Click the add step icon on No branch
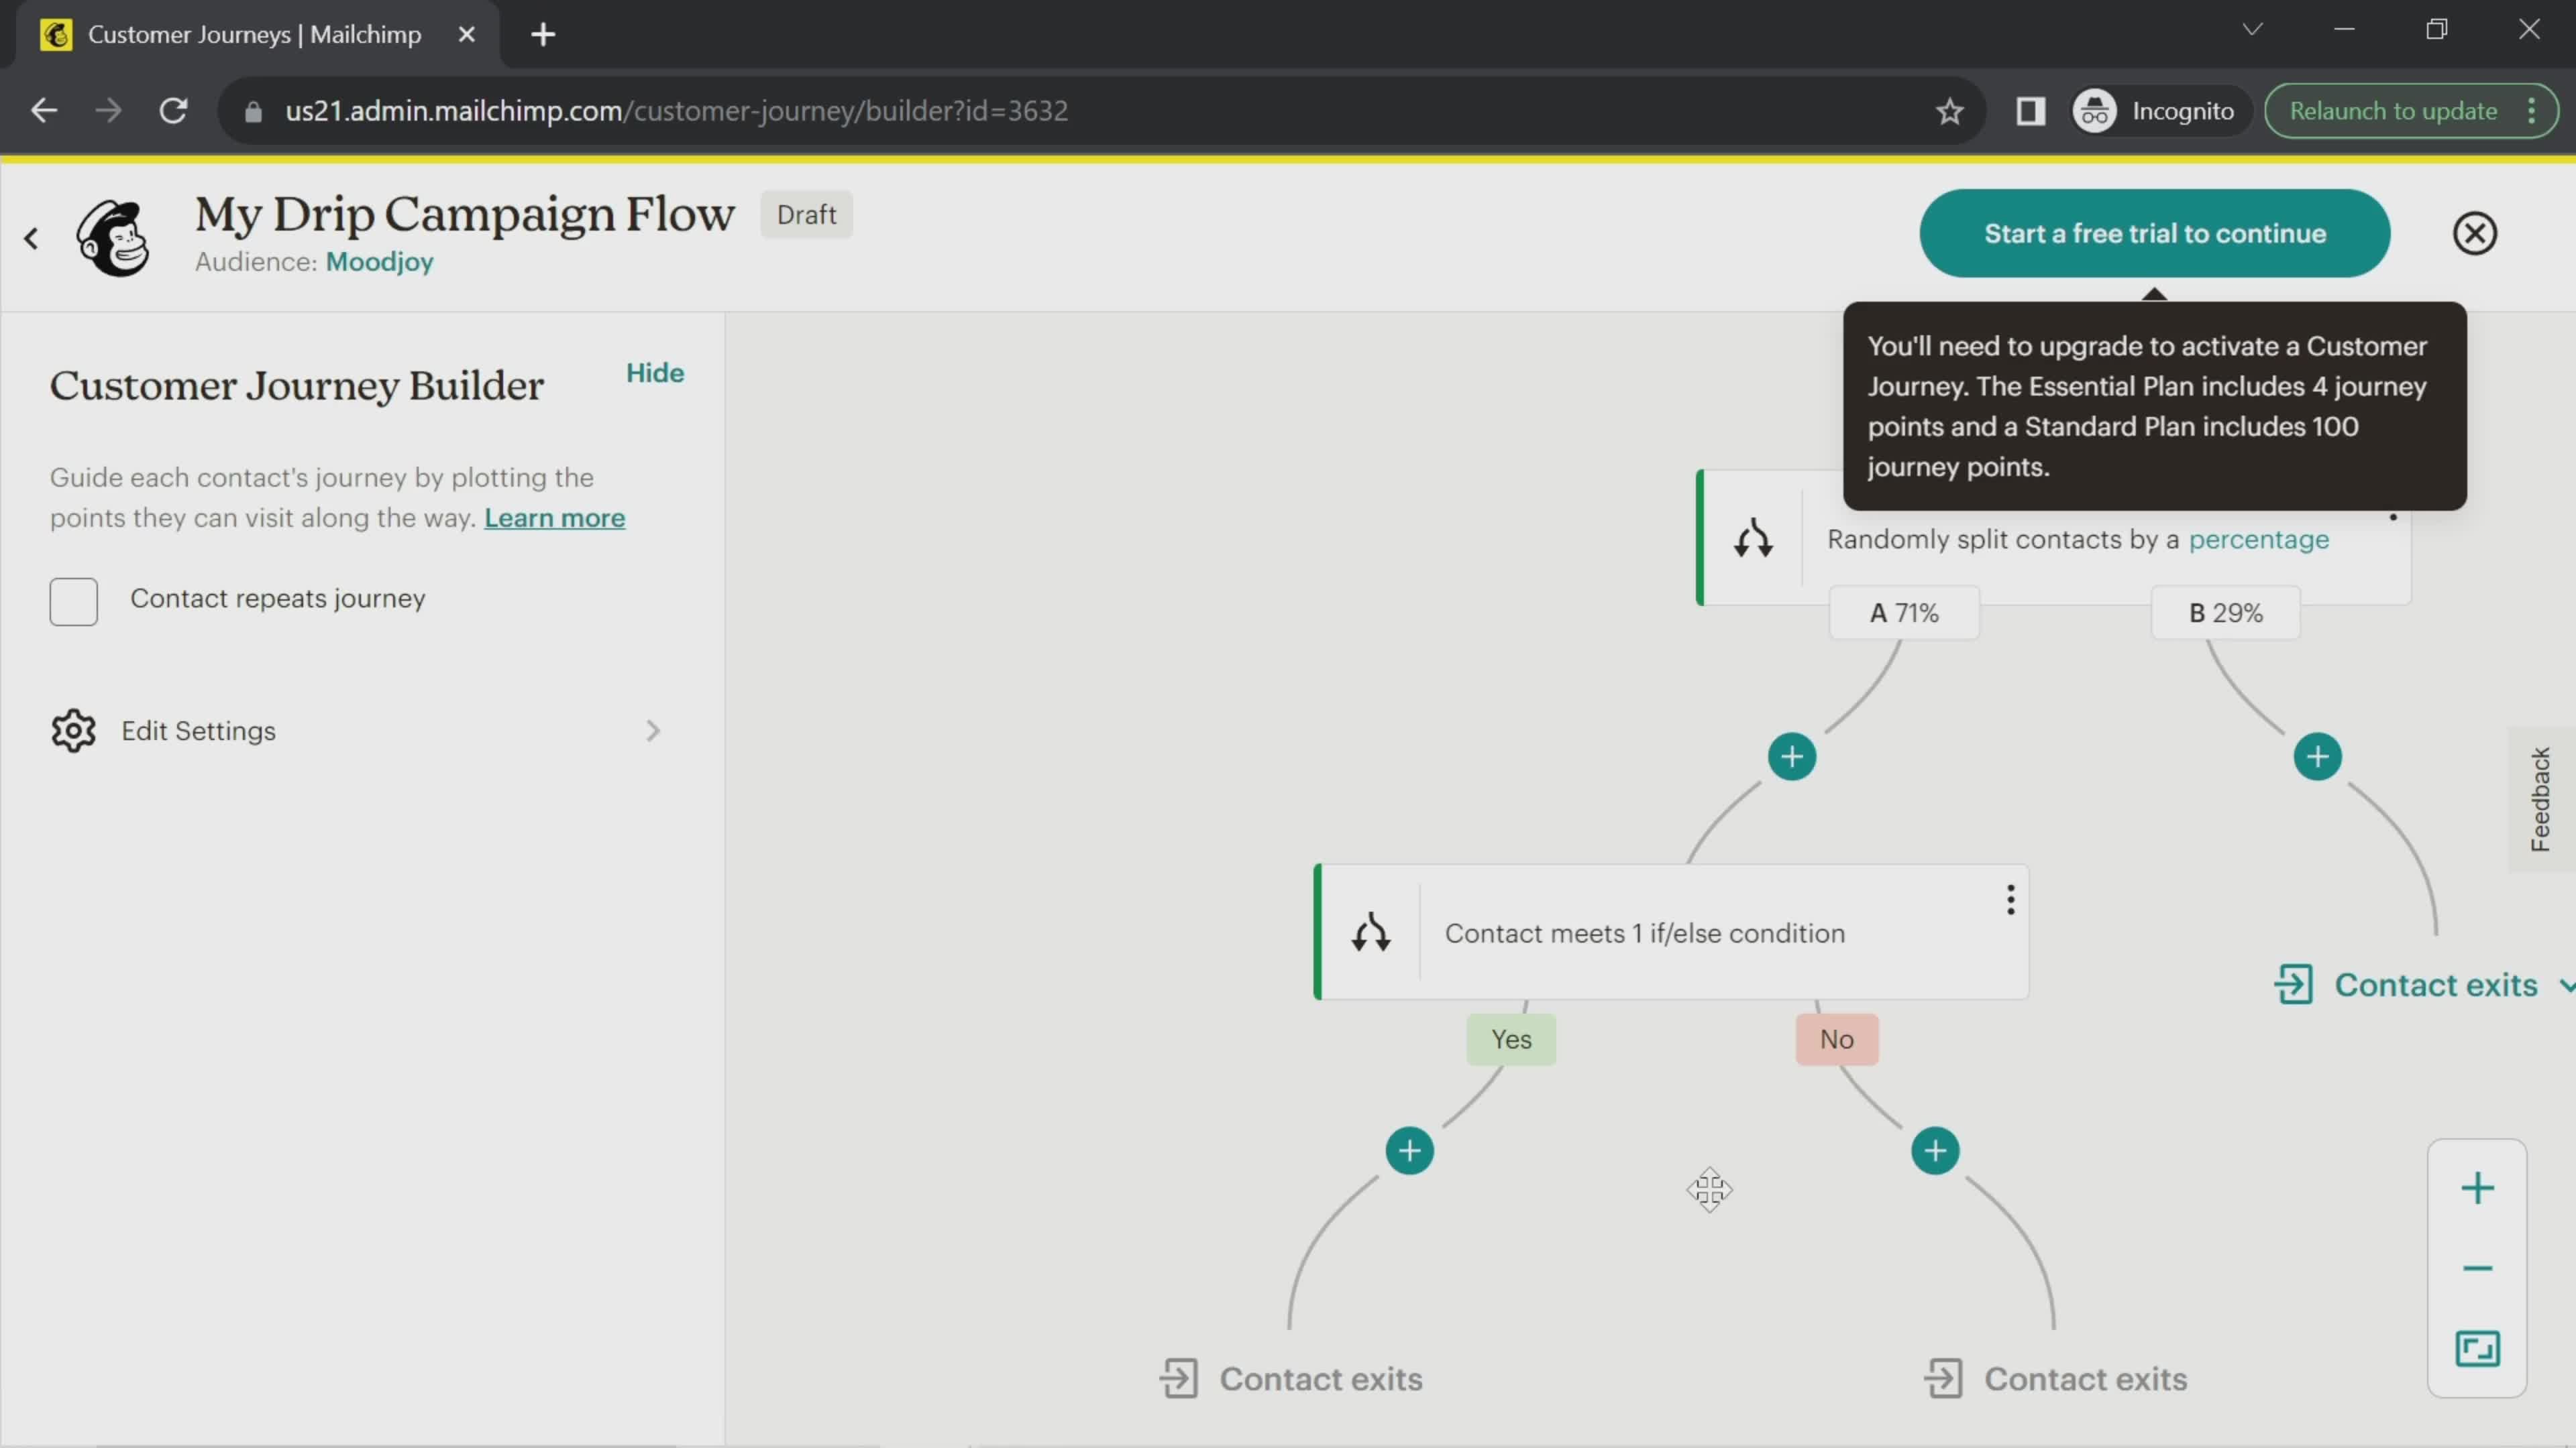 [x=1934, y=1151]
